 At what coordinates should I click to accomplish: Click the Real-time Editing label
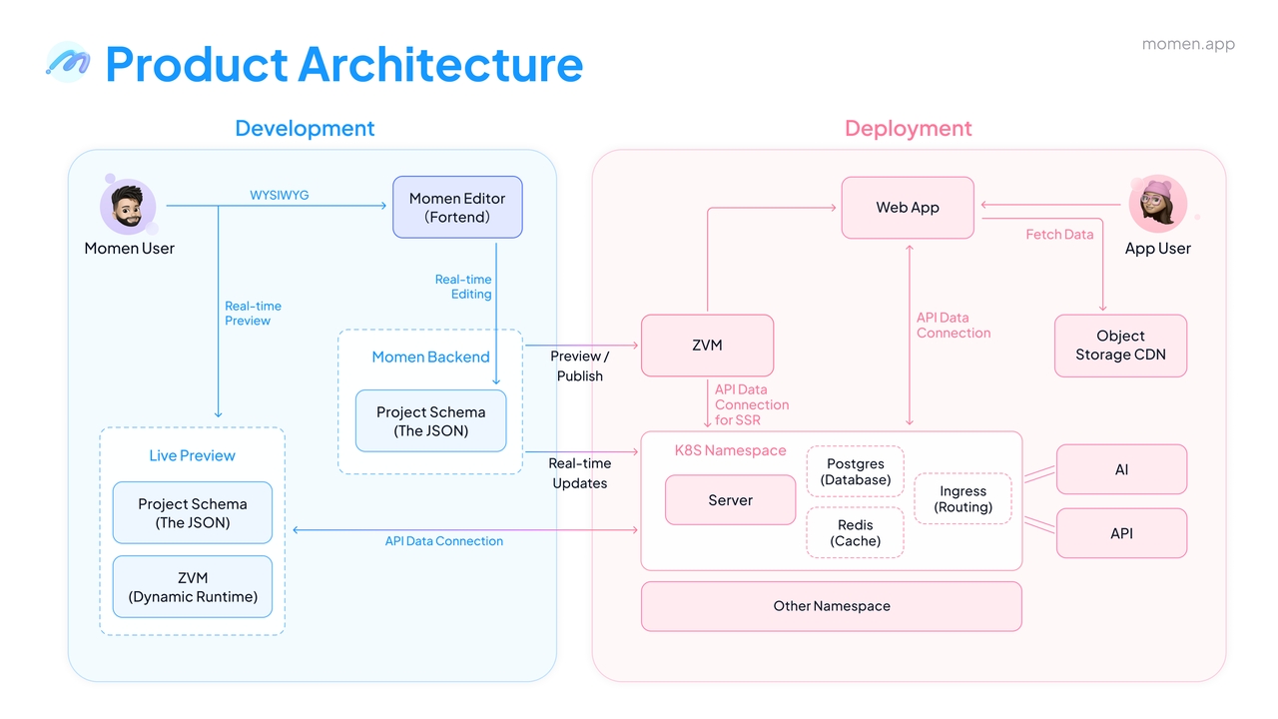[463, 287]
